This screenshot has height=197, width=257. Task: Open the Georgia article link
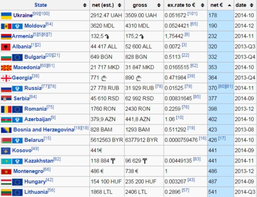[22, 78]
